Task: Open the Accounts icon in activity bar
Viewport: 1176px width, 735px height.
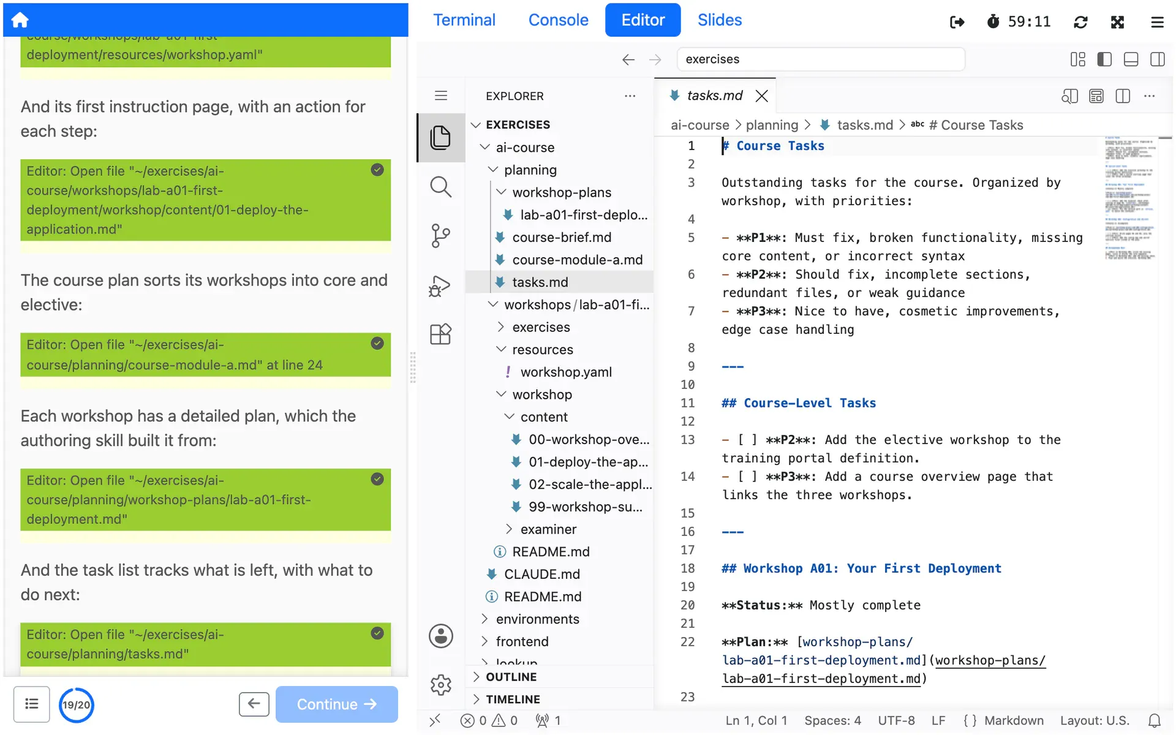Action: point(440,636)
